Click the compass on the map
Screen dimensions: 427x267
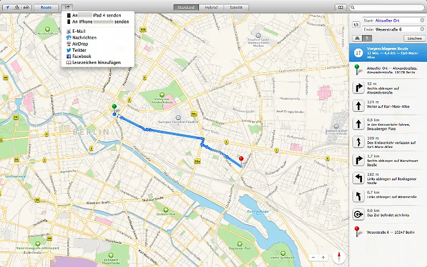(339, 257)
